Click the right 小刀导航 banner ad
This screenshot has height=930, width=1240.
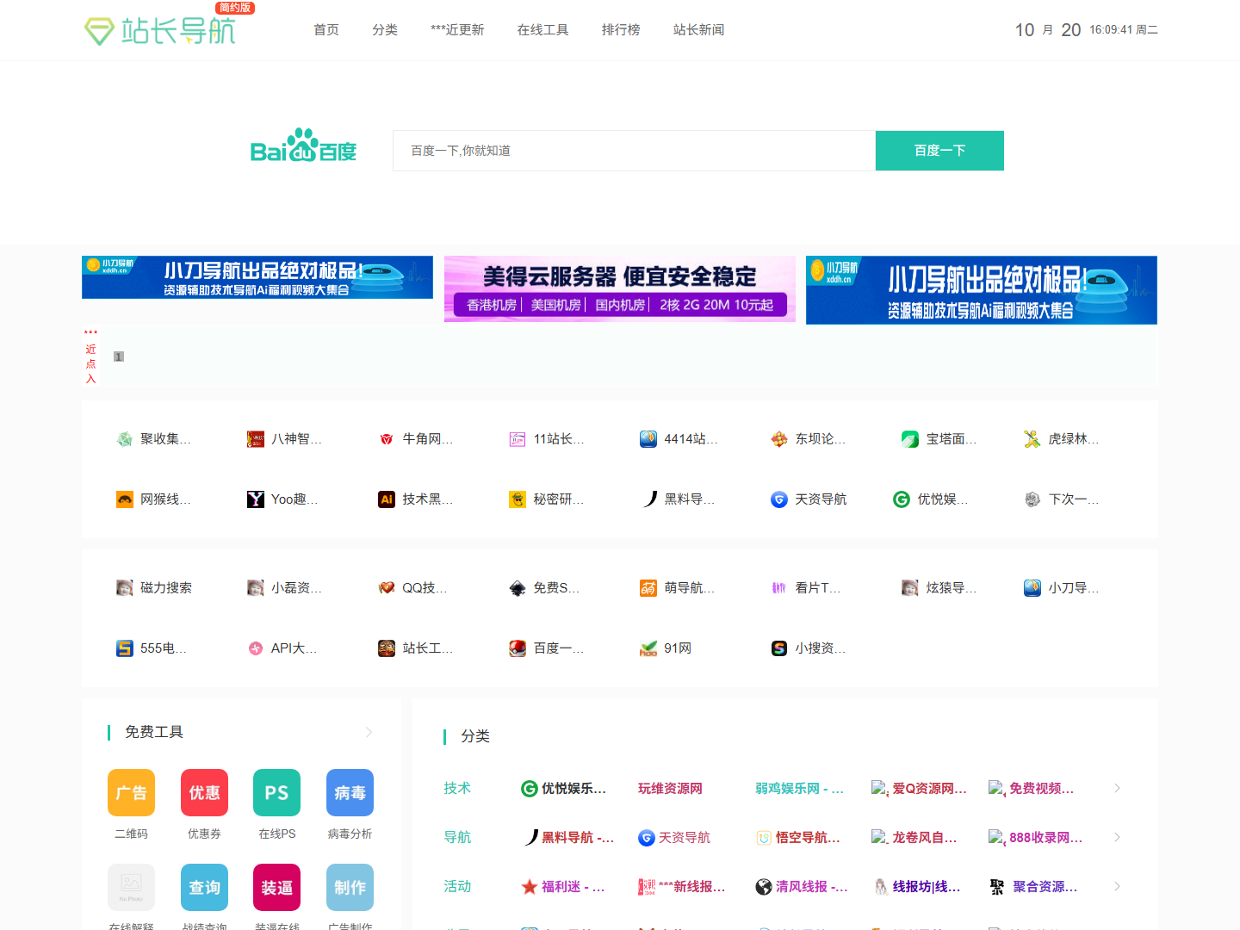point(982,290)
